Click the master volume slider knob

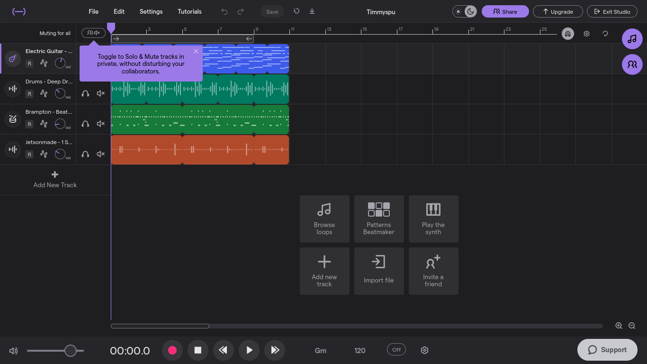point(70,351)
